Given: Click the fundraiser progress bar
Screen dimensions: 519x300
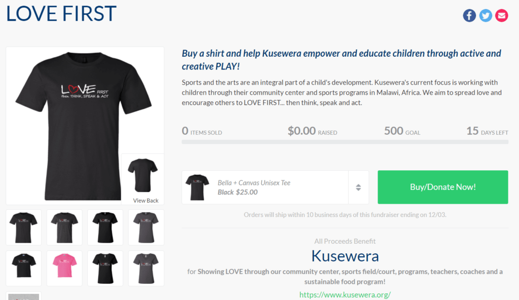Looking at the screenshot, I should click(345, 142).
